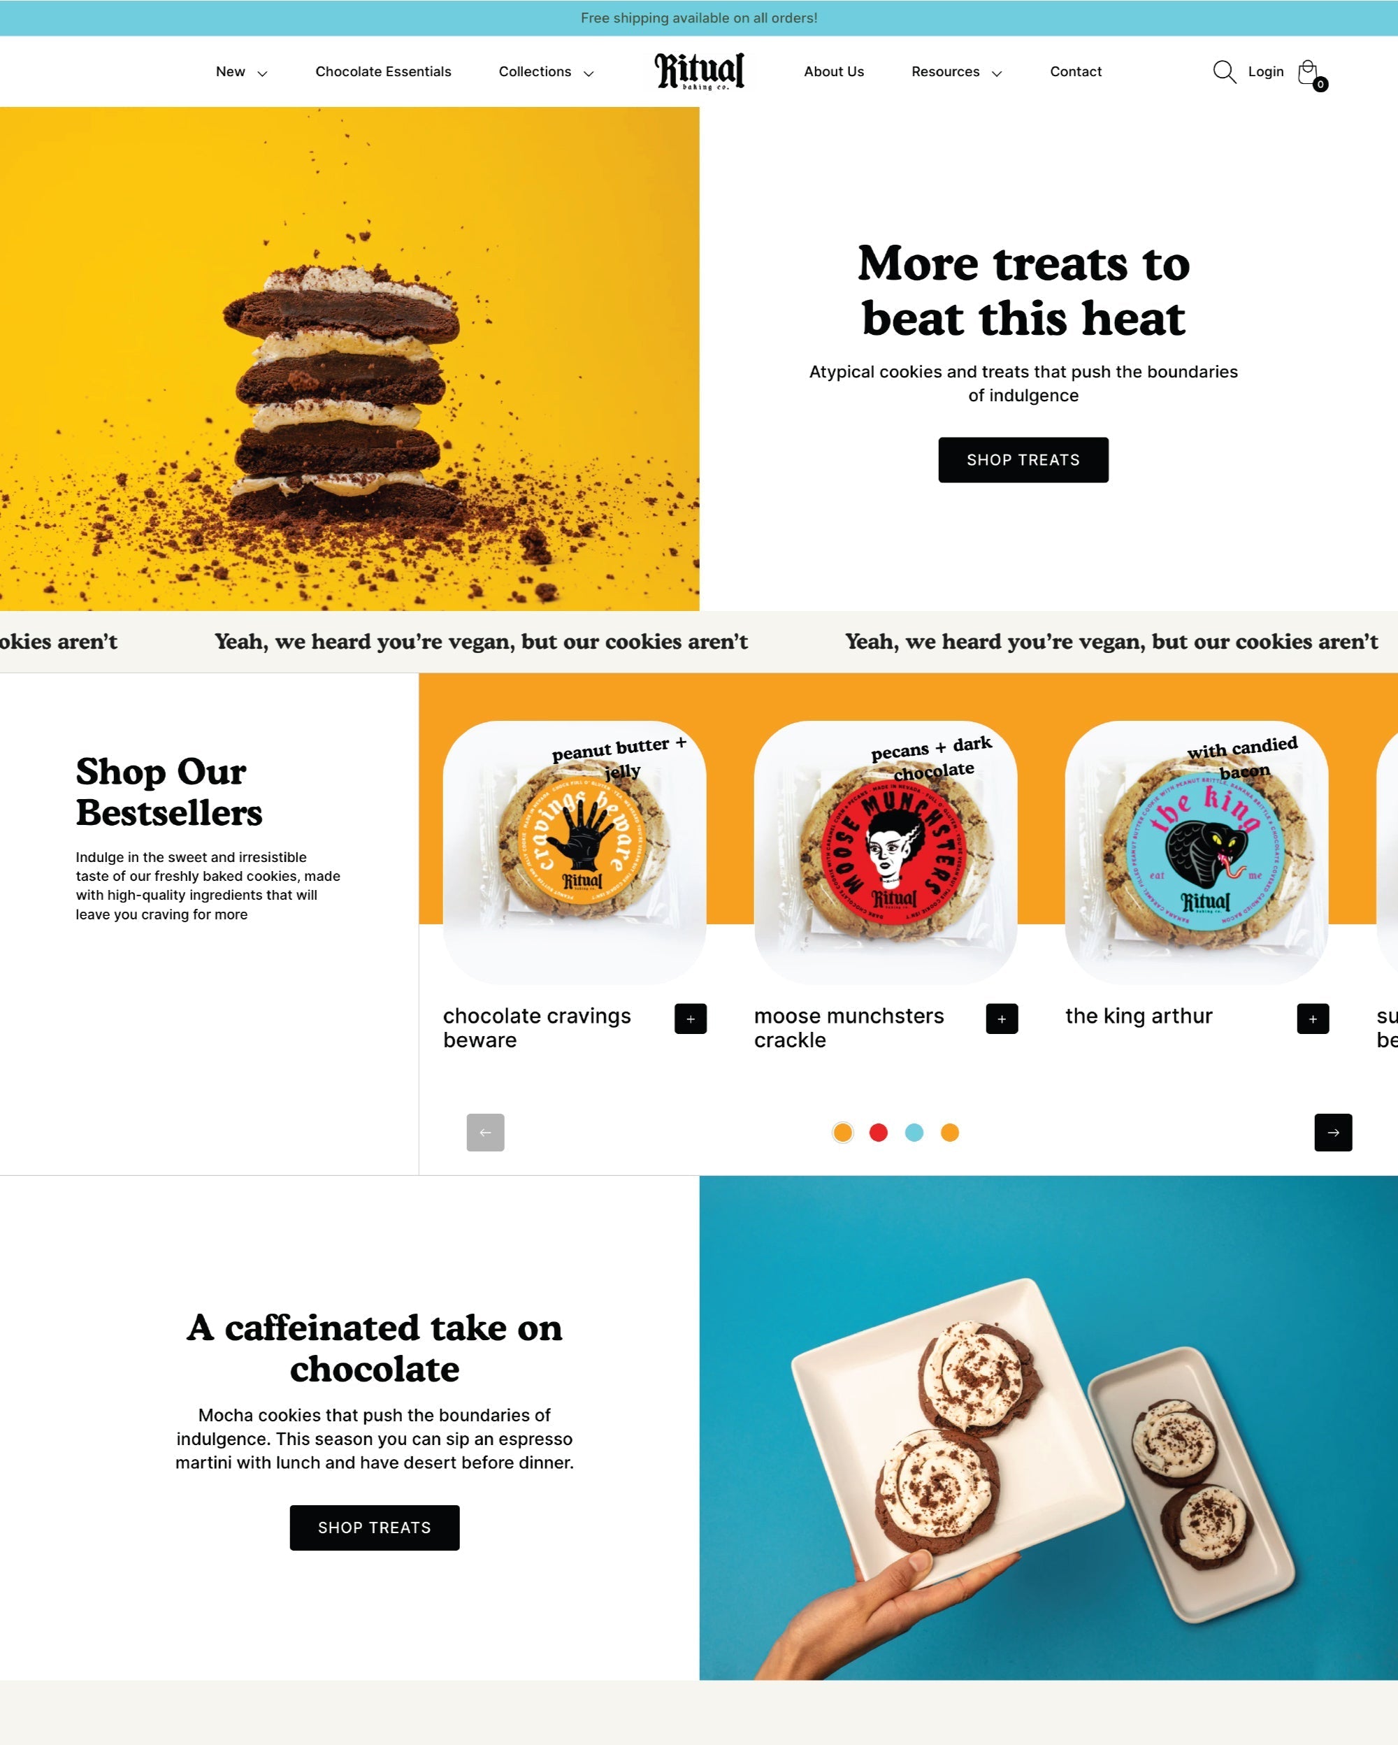Click the Ritual Baking Co. logo icon
The width and height of the screenshot is (1398, 1745).
point(699,70)
